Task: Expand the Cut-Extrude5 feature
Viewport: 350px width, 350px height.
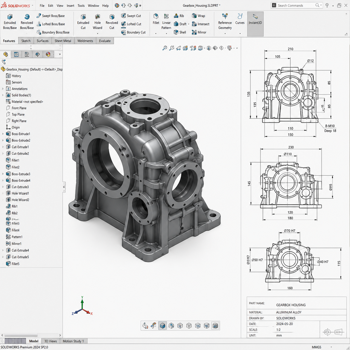Action: (2, 257)
